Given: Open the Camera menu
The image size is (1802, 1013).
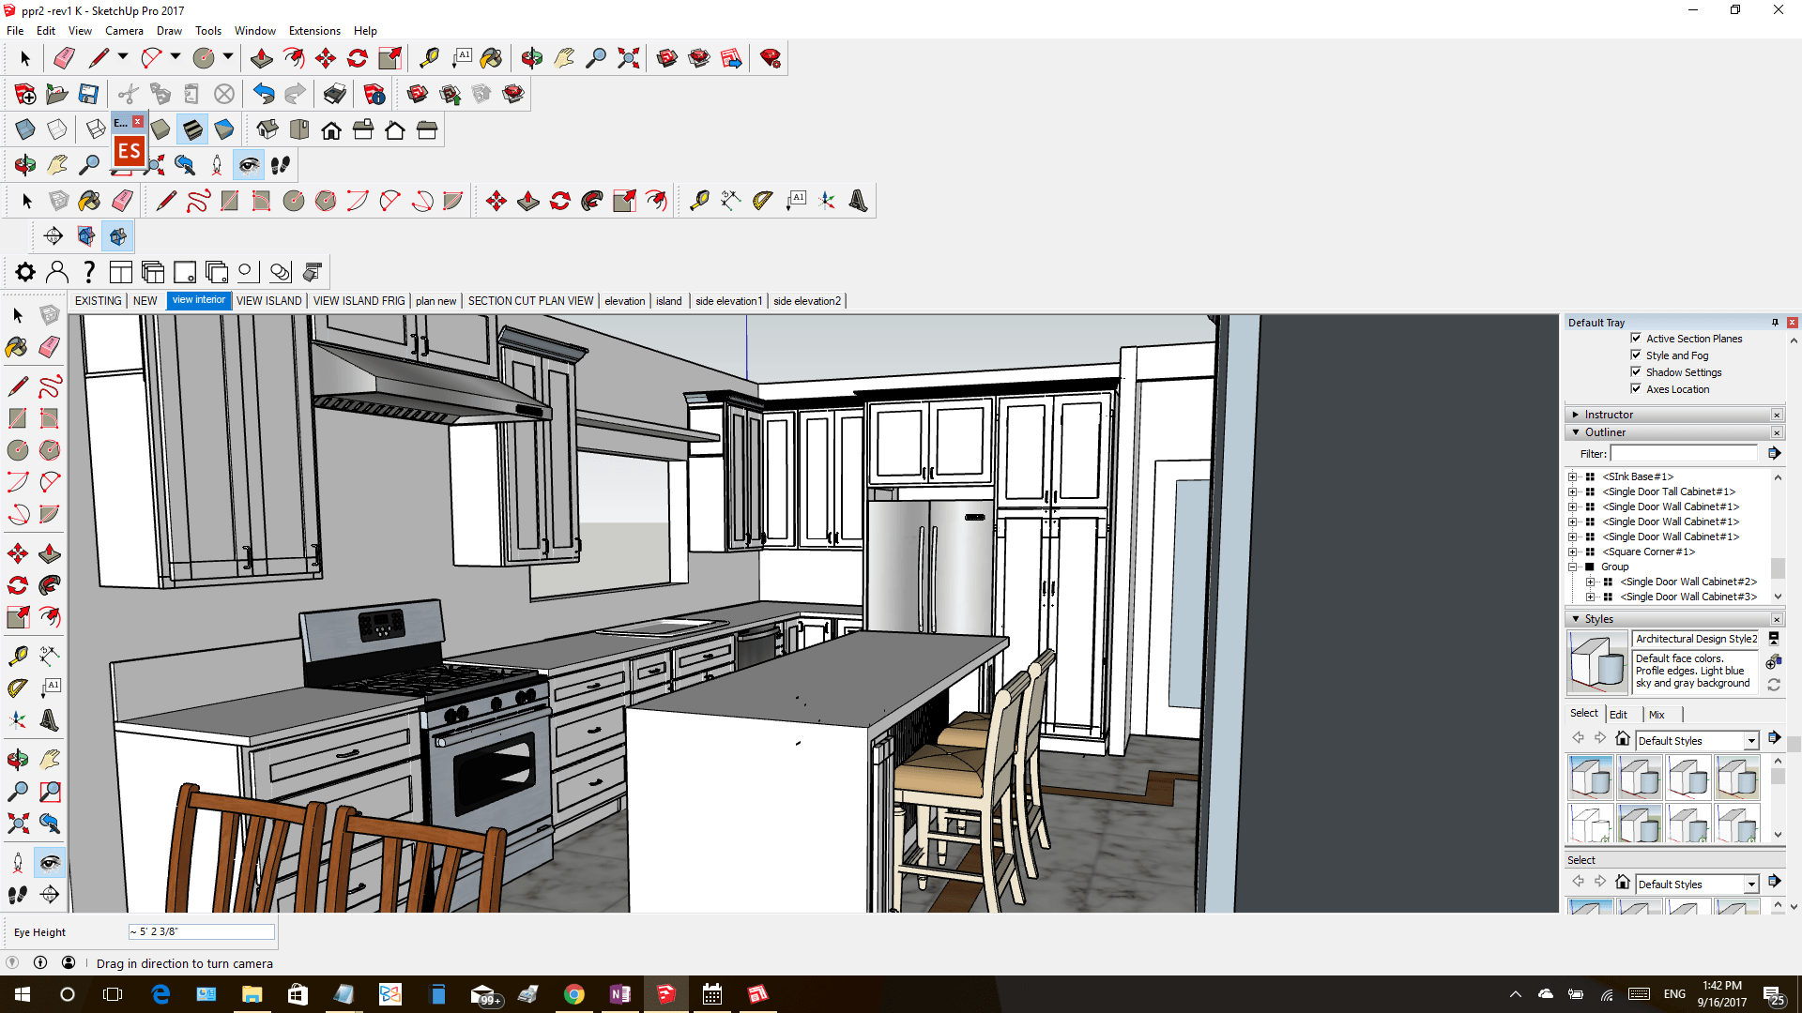Looking at the screenshot, I should [x=124, y=30].
